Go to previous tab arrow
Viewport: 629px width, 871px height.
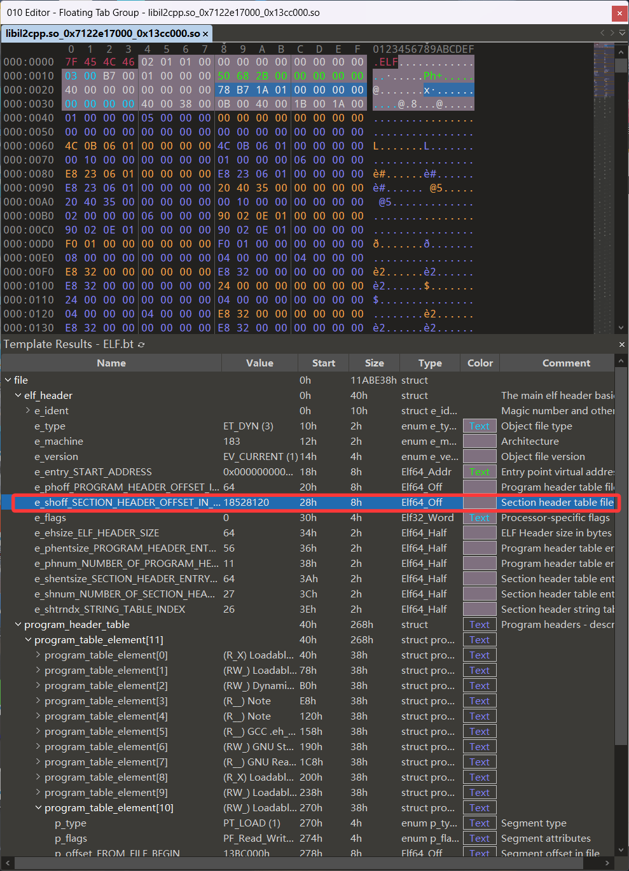[602, 32]
